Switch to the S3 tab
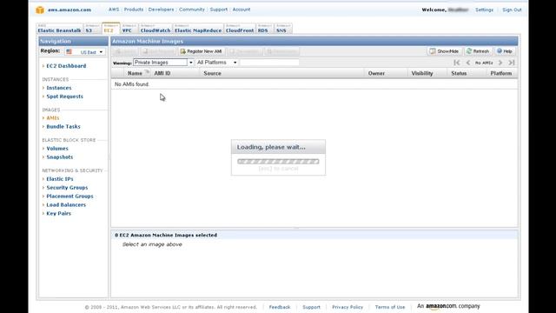Screen dimensions: 556x313 [92, 29]
